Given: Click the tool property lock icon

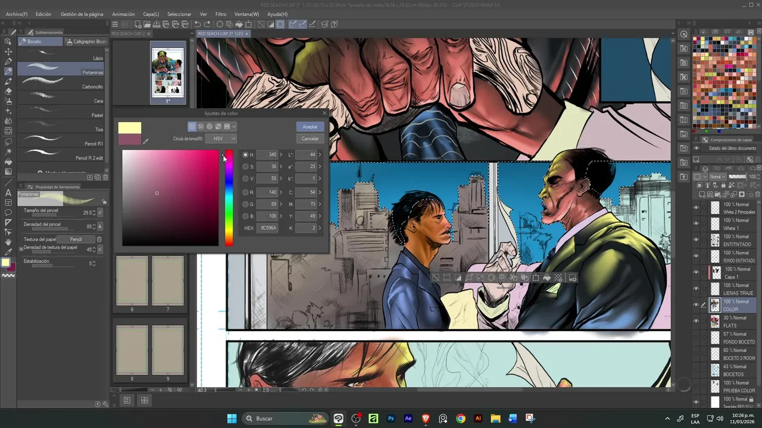Looking at the screenshot, I should 104,202.
